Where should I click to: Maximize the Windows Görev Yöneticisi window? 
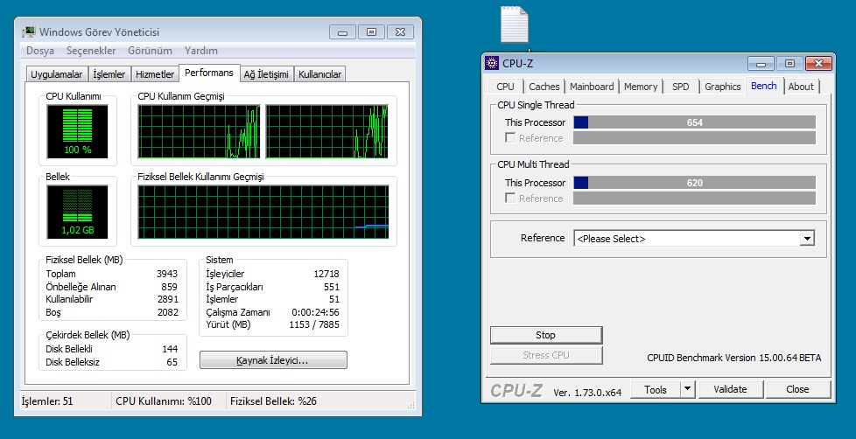click(x=371, y=32)
